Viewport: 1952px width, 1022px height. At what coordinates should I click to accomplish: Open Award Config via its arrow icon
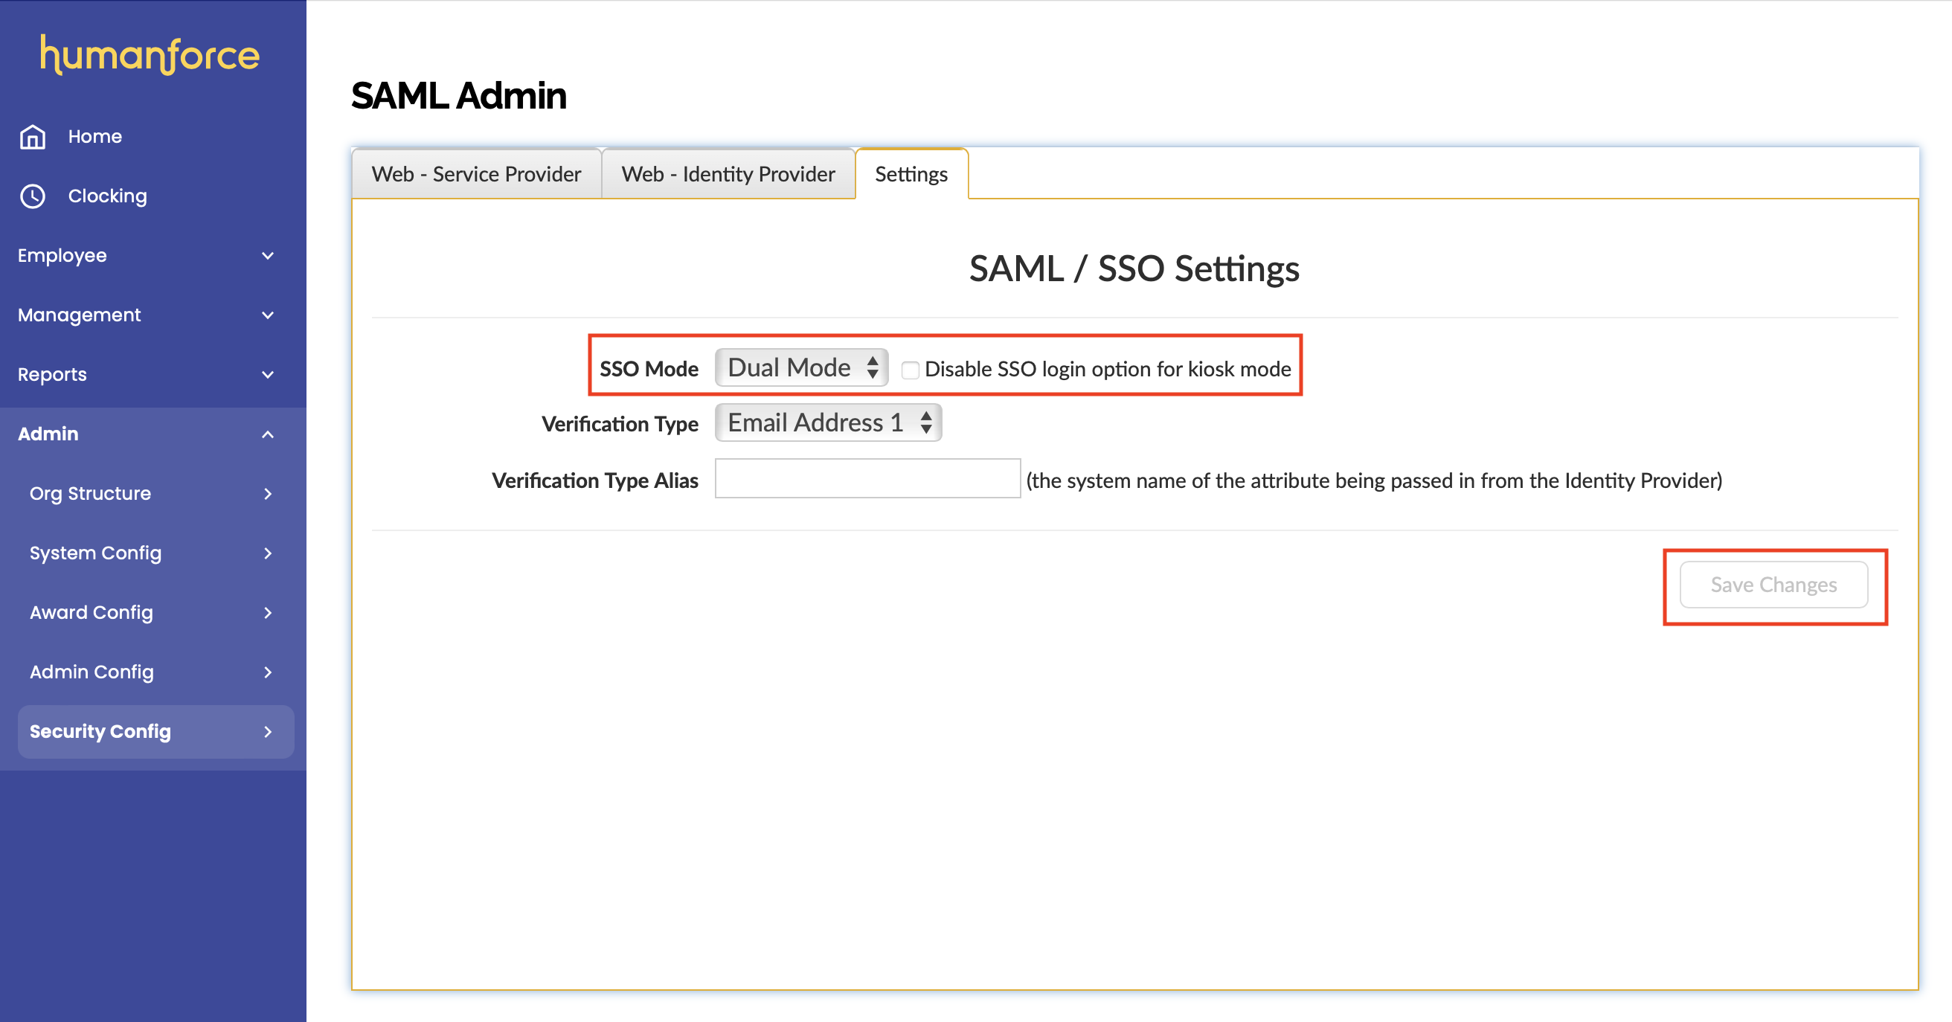coord(268,612)
